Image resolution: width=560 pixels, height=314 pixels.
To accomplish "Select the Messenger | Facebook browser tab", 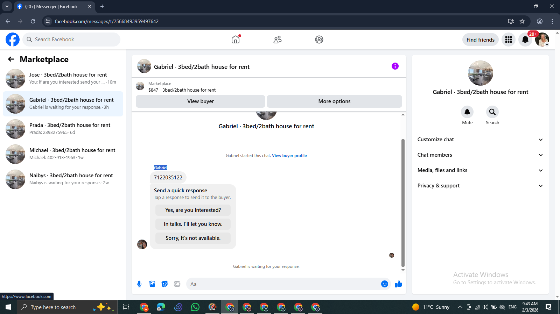I will [54, 7].
